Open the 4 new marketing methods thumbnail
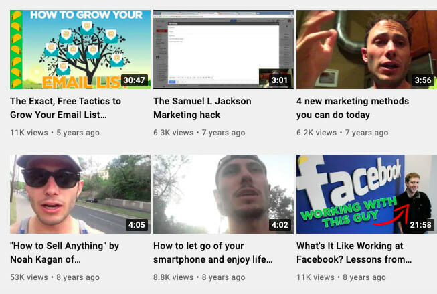The height and width of the screenshot is (294, 437). click(367, 50)
